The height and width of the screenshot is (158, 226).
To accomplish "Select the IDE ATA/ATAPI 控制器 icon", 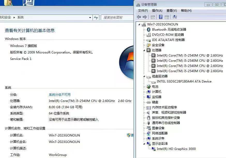I will 149,40.
